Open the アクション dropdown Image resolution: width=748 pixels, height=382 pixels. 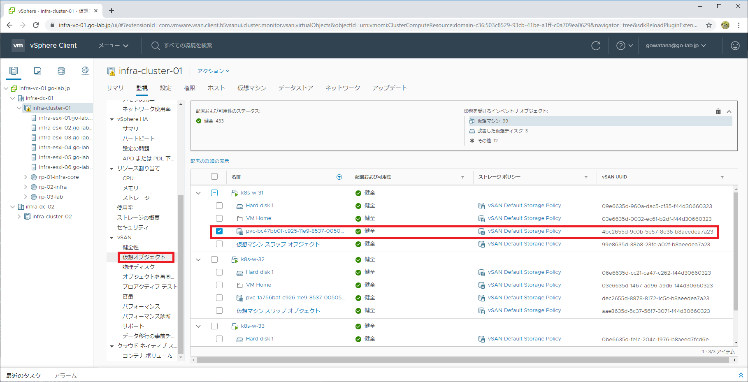(x=213, y=71)
